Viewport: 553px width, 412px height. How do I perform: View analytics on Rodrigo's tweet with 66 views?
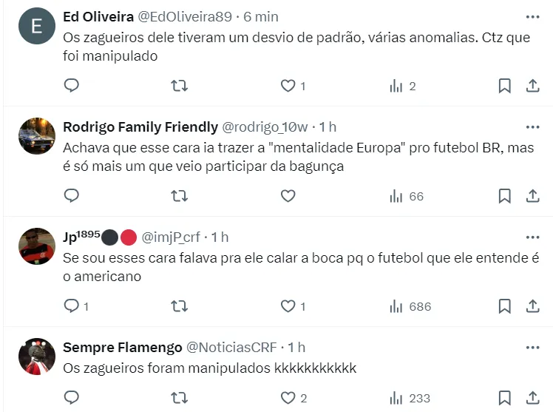coord(396,196)
